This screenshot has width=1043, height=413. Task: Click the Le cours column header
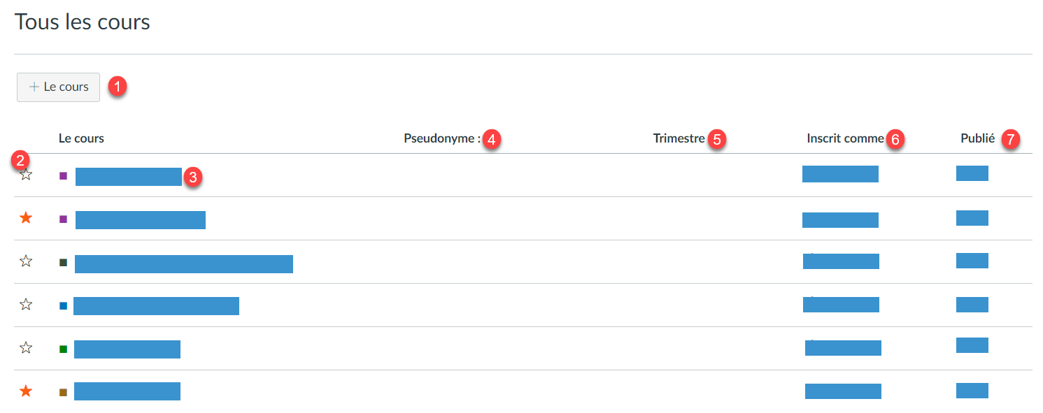tap(81, 138)
